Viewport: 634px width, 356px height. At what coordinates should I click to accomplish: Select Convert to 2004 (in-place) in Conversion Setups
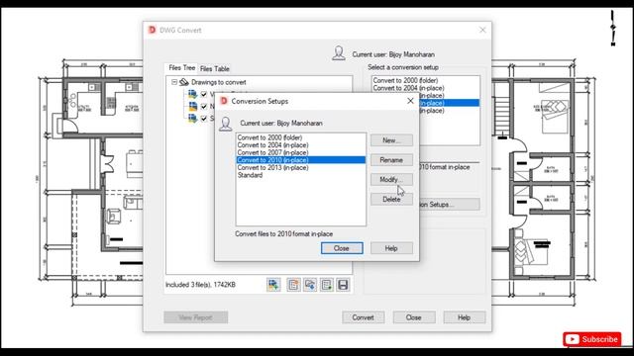pyautogui.click(x=301, y=145)
